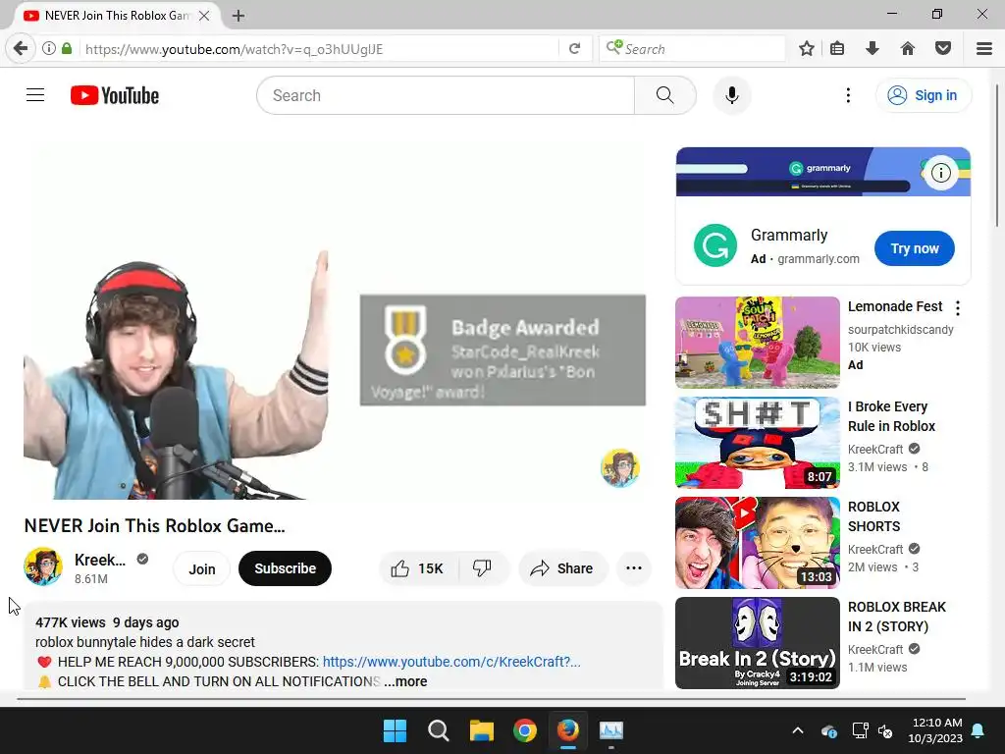The image size is (1005, 754).
Task: Open the muted volume tray icon
Action: pyautogui.click(x=885, y=730)
